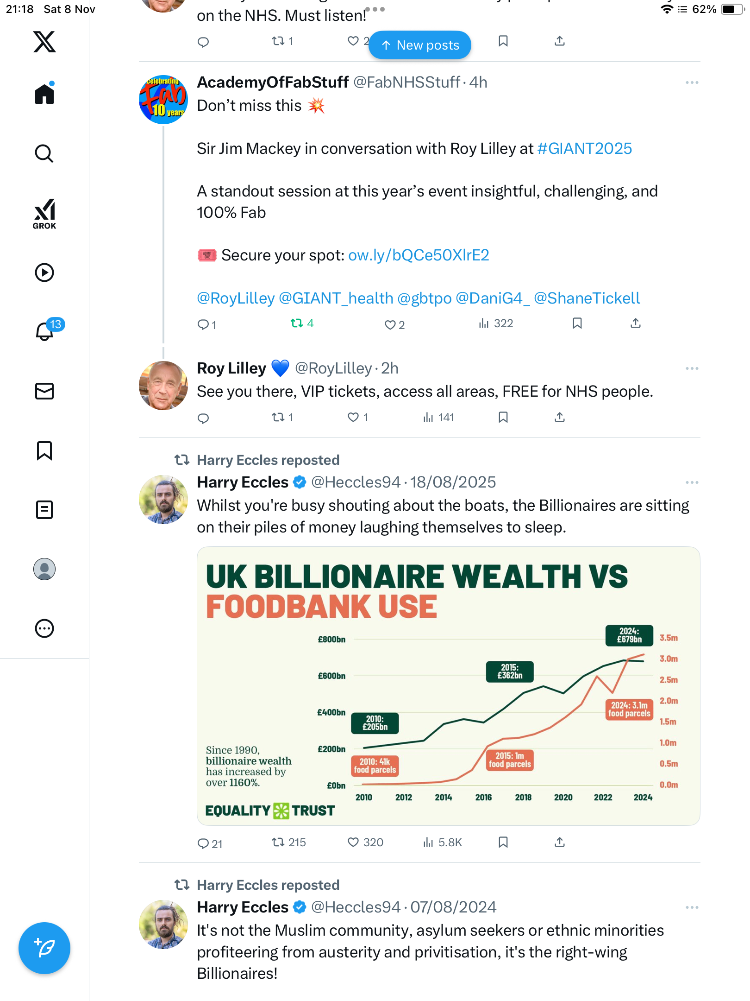
Task: Open the Lists icon in sidebar
Action: tap(44, 510)
